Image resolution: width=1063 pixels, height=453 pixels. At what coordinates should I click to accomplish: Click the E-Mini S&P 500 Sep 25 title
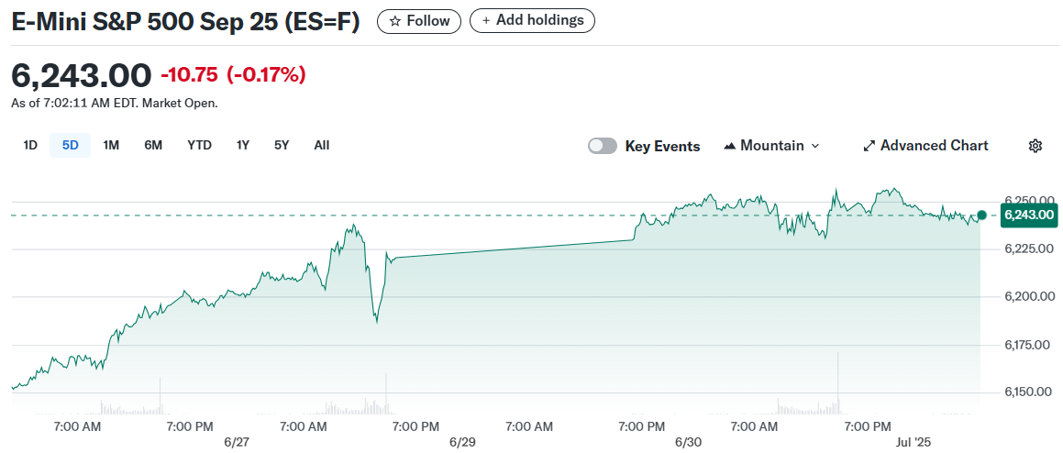click(186, 22)
